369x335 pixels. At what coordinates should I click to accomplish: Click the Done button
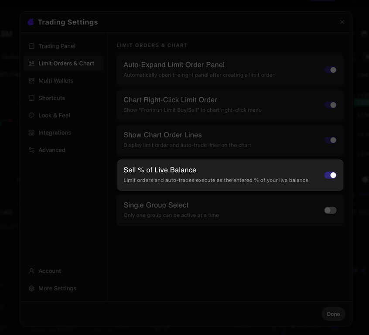click(333, 314)
